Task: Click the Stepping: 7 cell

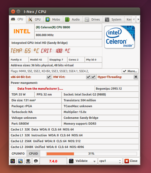Action: (x=58, y=60)
